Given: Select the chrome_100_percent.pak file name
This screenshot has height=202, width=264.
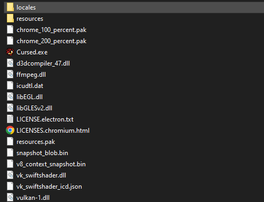Looking at the screenshot, I should pos(52,30).
